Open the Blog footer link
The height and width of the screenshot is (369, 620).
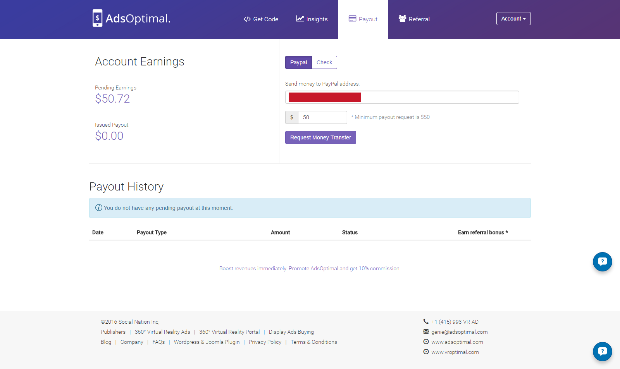coord(106,342)
